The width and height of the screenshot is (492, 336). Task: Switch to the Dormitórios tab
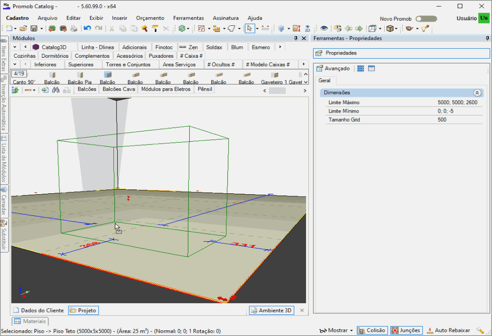point(55,56)
